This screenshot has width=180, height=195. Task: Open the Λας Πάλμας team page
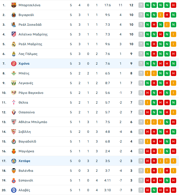(28, 54)
